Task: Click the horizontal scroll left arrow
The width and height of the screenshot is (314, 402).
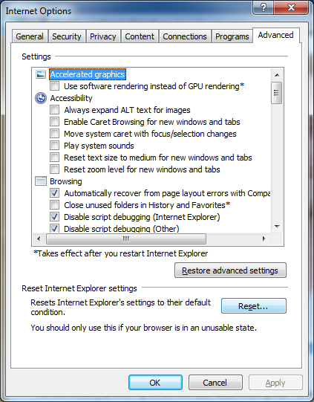Action: (x=39, y=239)
